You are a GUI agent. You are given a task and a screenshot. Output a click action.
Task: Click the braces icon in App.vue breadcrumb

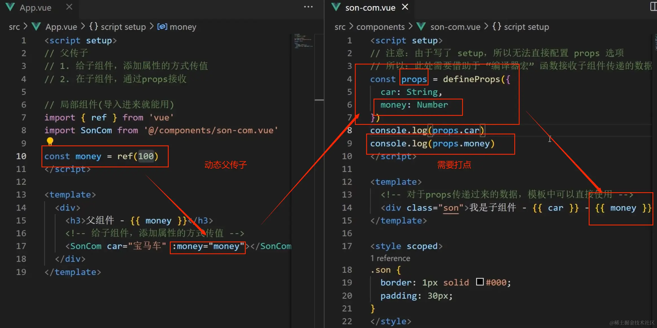(x=93, y=26)
